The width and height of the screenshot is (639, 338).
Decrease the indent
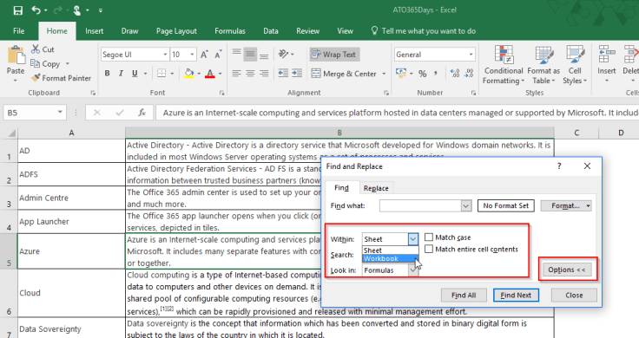point(283,73)
